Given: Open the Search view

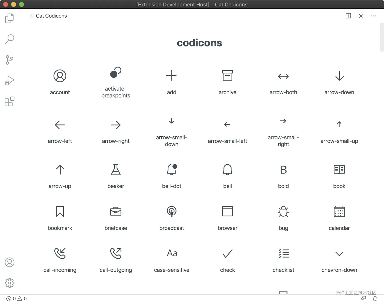Looking at the screenshot, I should [x=9, y=39].
